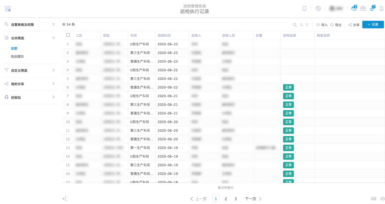
Task: Open the app grid menu icon
Action: (x=8, y=9)
